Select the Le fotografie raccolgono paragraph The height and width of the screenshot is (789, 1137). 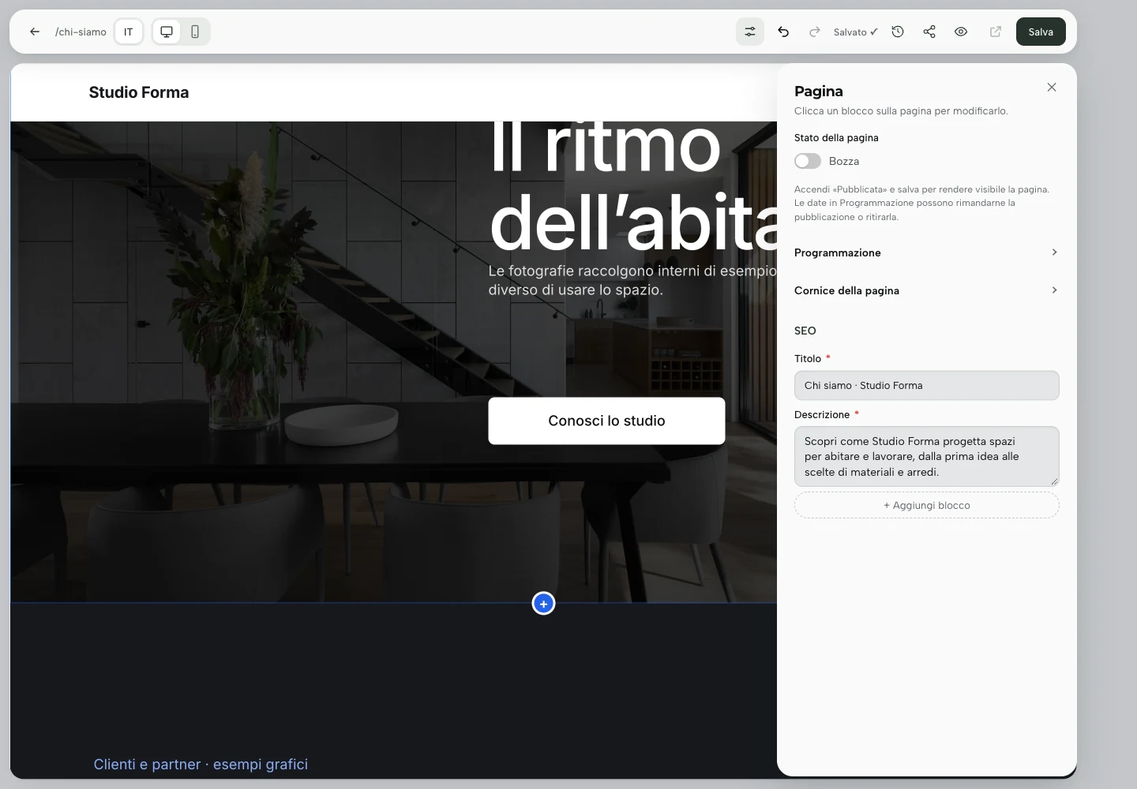pyautogui.click(x=632, y=280)
